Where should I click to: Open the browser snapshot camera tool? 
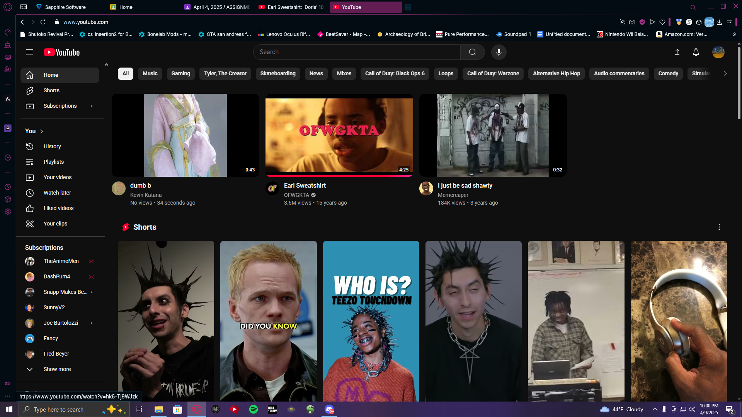[x=632, y=22]
